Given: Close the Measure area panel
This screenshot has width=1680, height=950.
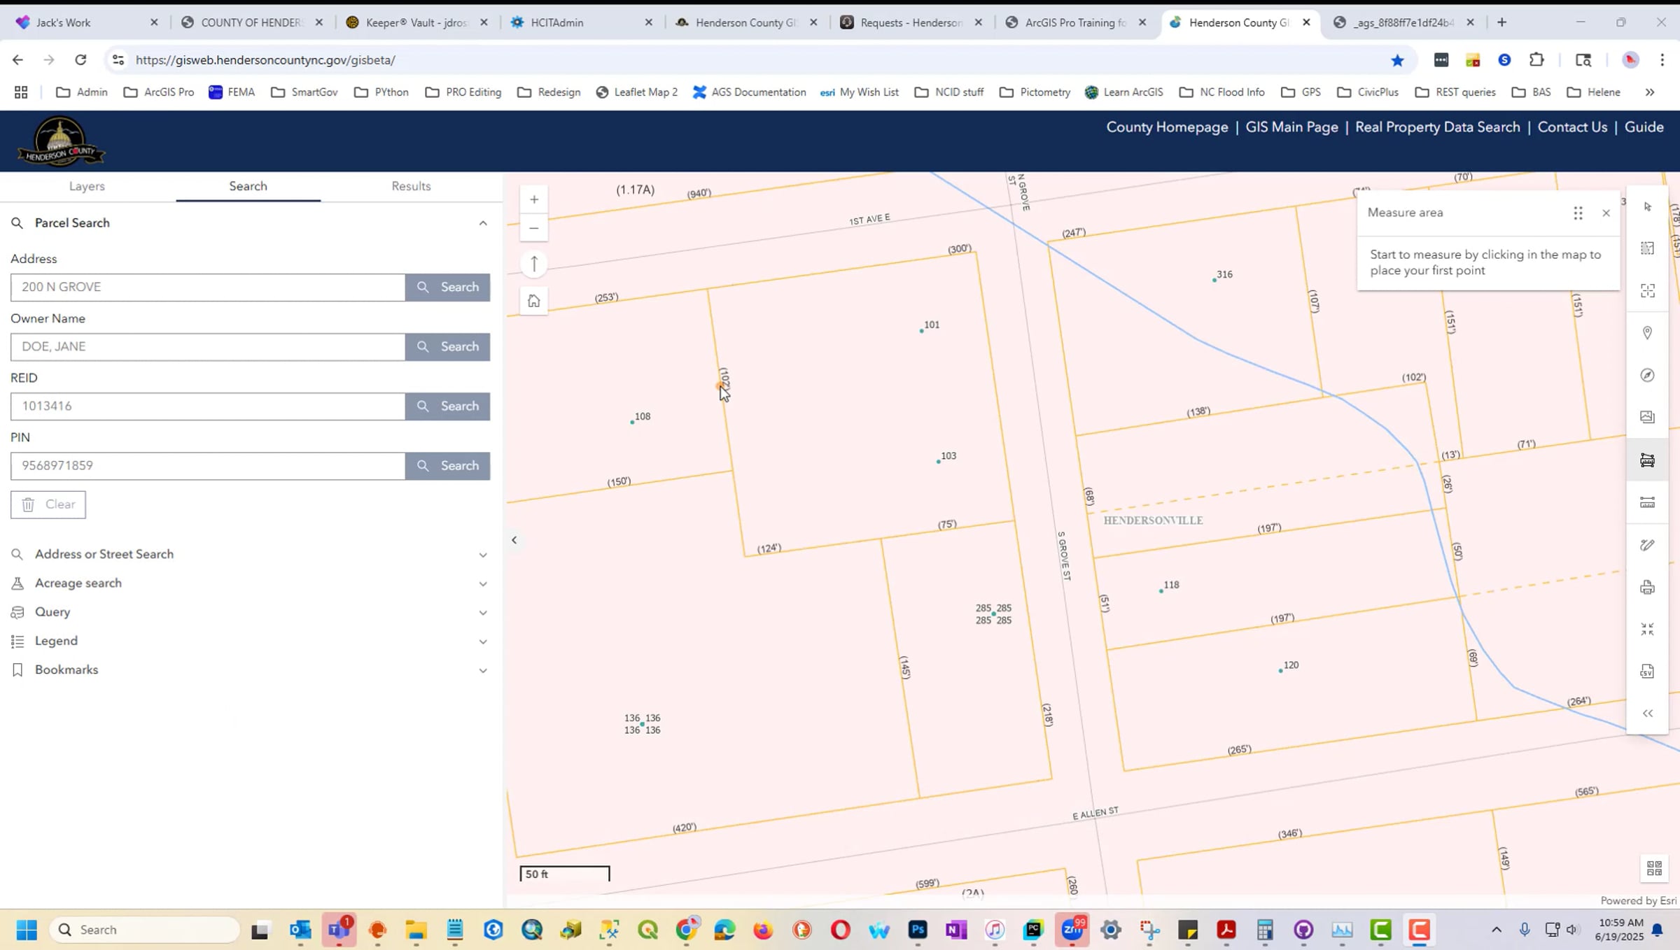Looking at the screenshot, I should 1606,213.
